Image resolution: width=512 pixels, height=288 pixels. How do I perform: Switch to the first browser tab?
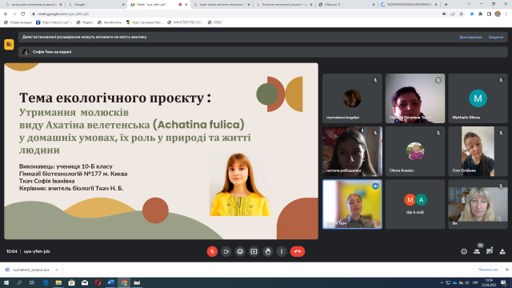click(x=34, y=5)
